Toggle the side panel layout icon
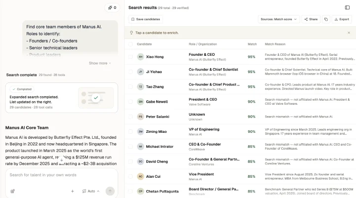 (347, 7)
